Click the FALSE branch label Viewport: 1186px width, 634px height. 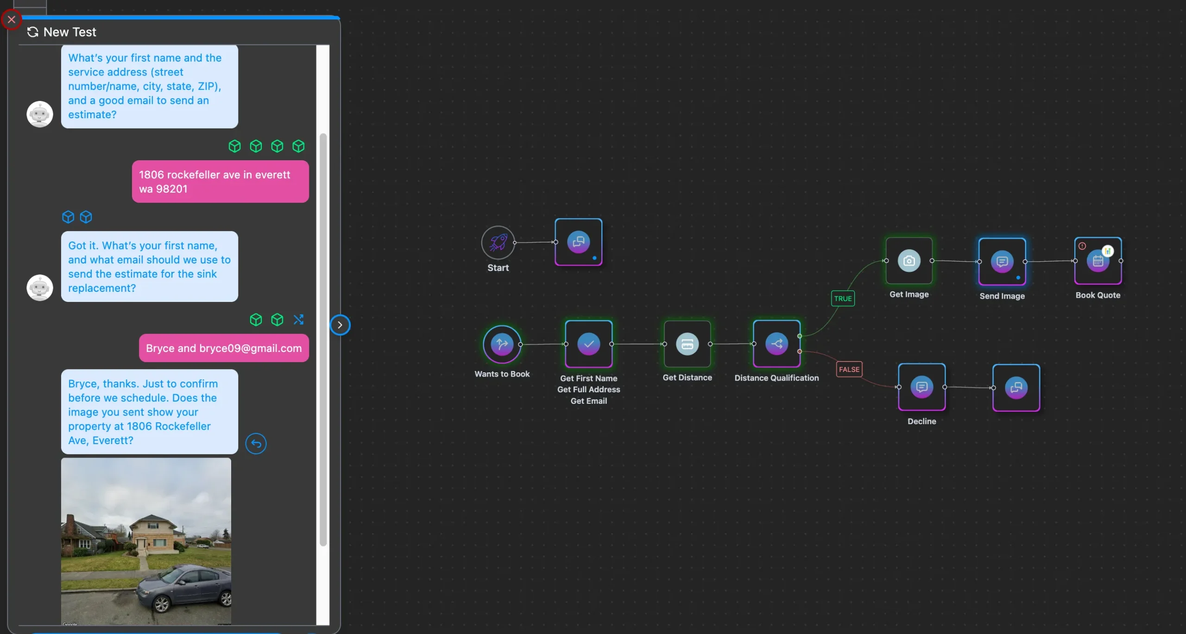(849, 369)
